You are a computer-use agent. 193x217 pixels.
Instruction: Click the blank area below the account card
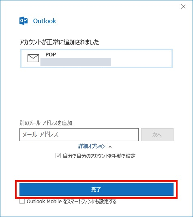point(96,93)
